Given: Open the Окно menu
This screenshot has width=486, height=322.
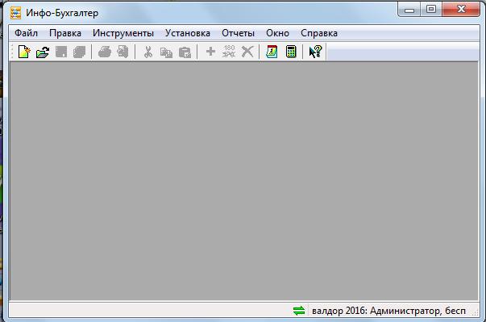Looking at the screenshot, I should [277, 33].
